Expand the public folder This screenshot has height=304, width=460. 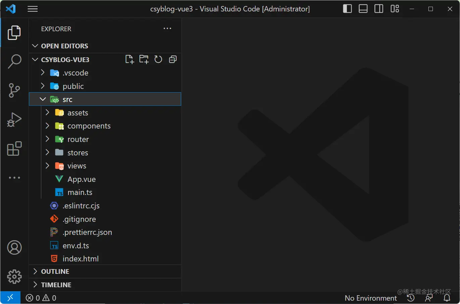(x=43, y=86)
